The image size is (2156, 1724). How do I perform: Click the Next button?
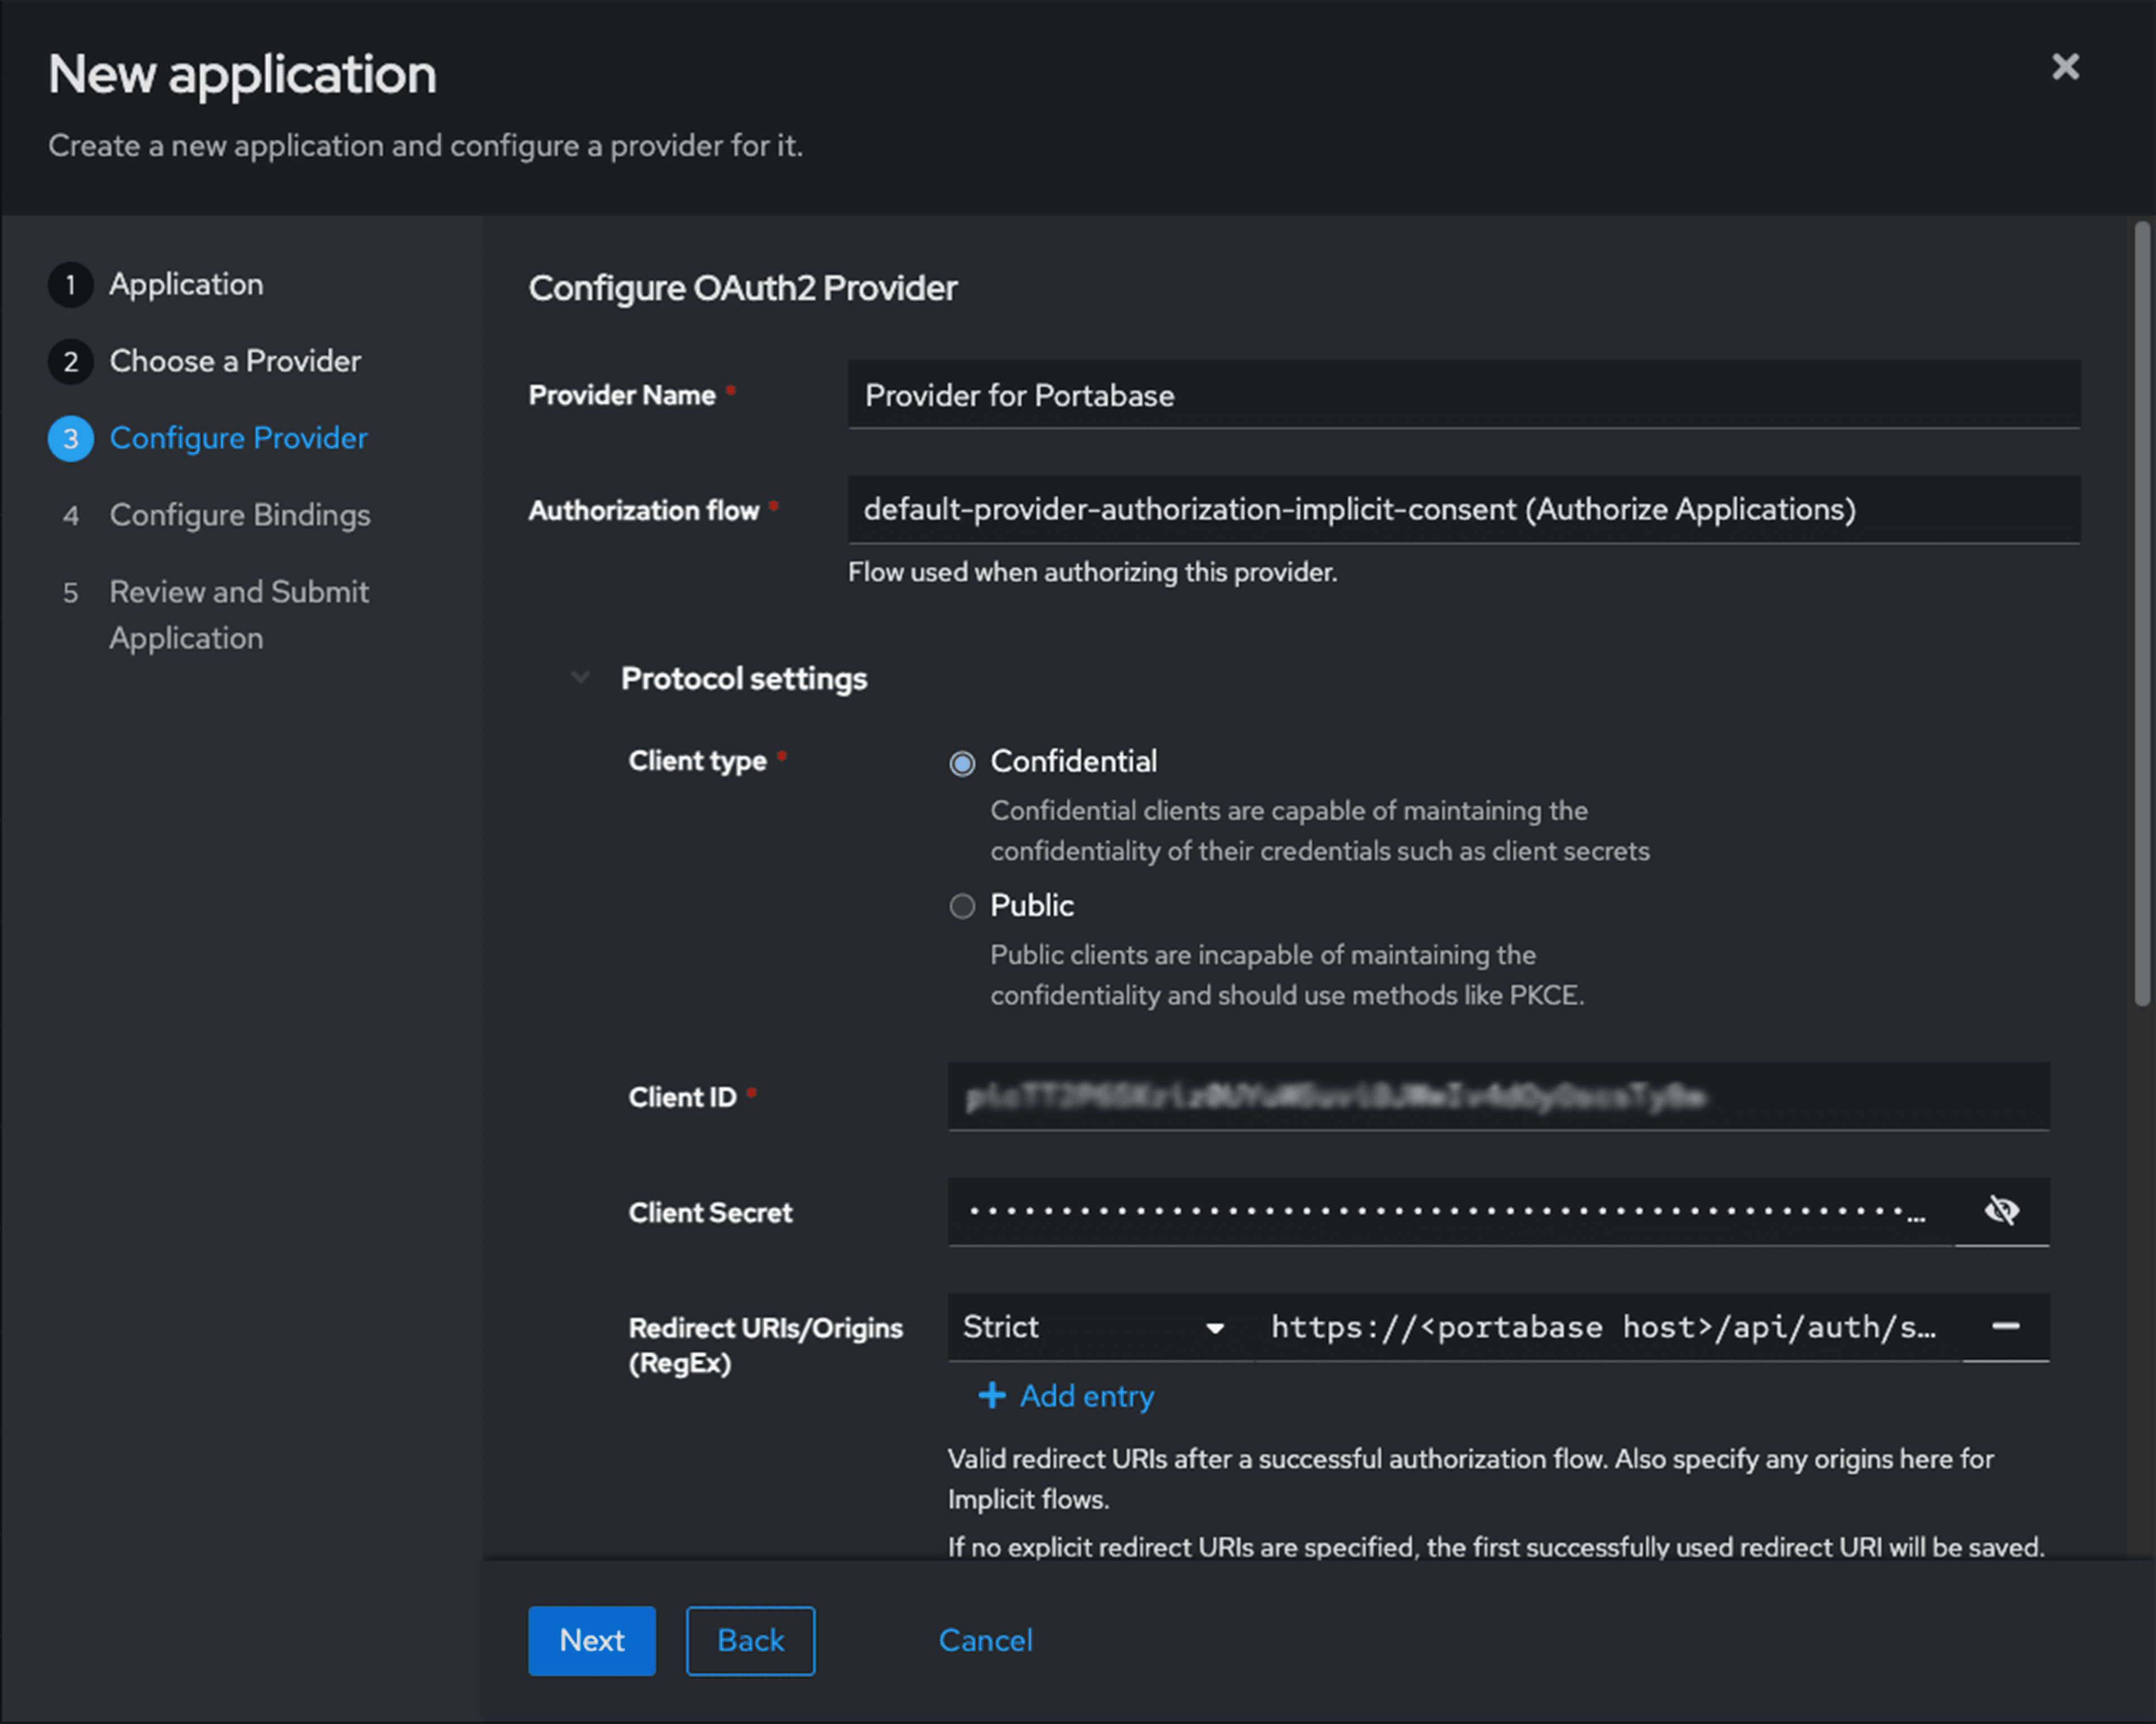[x=591, y=1640]
